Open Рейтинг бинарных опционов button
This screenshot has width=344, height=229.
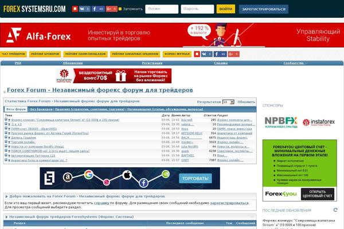point(135,54)
